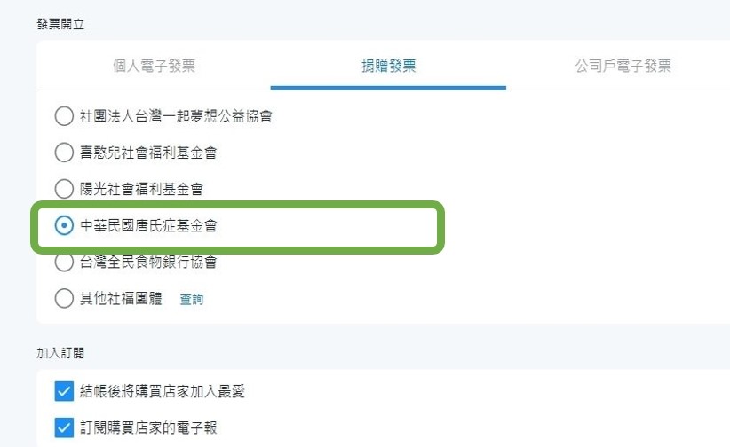Click the 陽光社會福利基金會 text label
Viewport: 730px width, 447px height.
141,189
